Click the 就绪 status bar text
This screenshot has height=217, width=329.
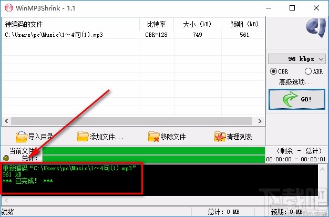7,212
